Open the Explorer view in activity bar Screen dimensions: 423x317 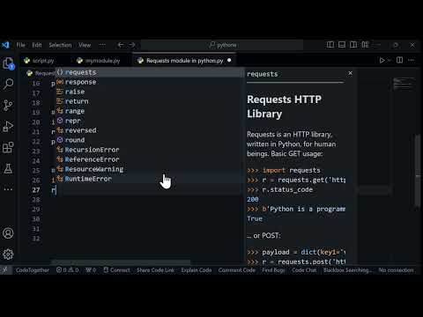point(8,63)
